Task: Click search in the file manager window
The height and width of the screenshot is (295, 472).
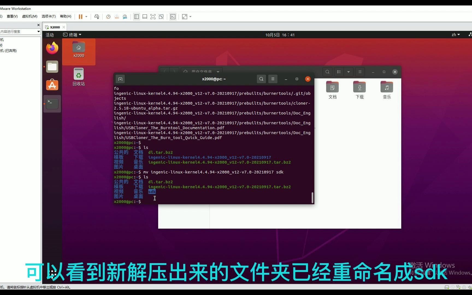Action: 327,72
